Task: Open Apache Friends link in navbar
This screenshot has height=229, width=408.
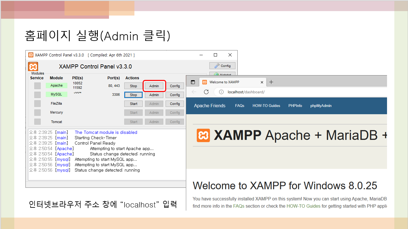Action: tap(210, 106)
